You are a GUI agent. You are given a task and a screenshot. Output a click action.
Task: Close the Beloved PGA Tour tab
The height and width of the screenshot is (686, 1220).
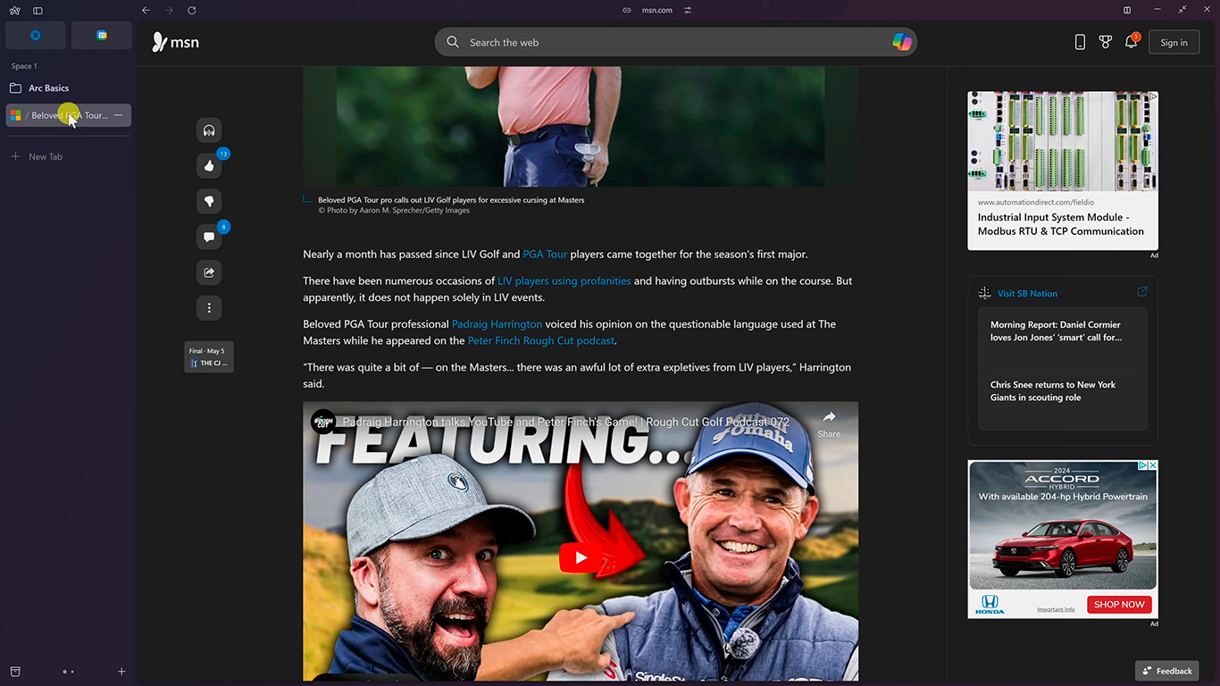[118, 115]
